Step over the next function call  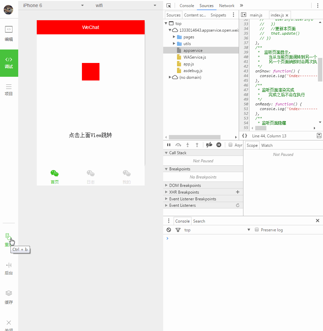[x=178, y=145]
